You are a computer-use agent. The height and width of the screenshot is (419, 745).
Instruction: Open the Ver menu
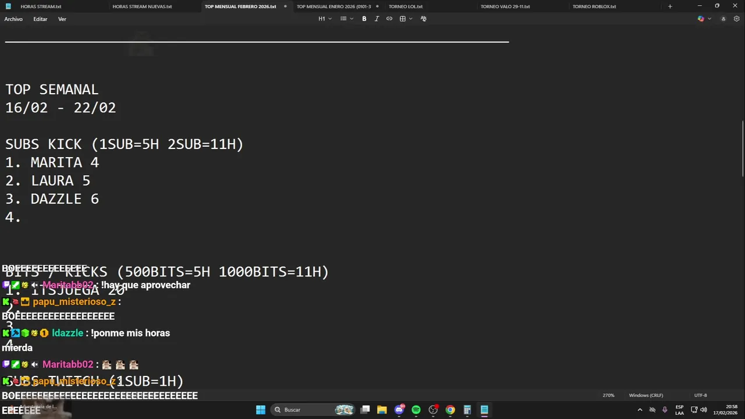(62, 19)
